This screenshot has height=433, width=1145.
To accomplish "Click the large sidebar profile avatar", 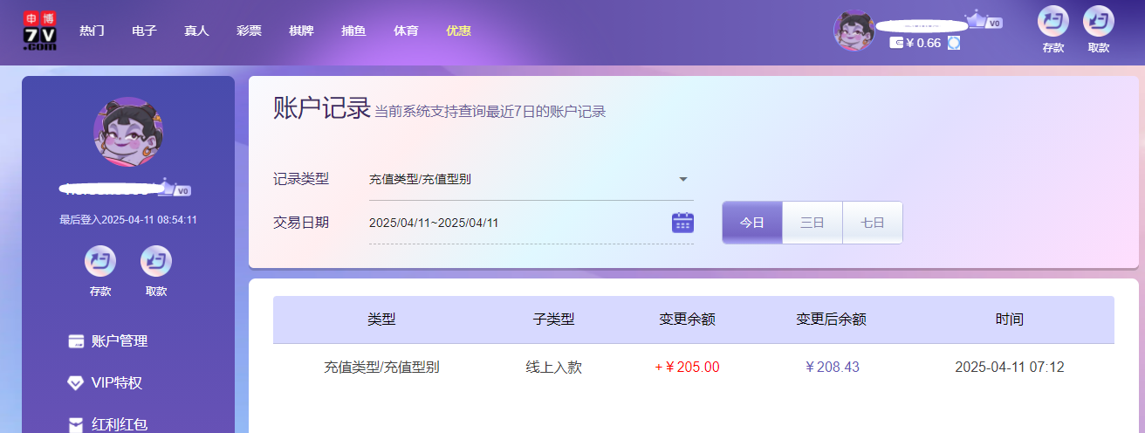I will coord(128,132).
